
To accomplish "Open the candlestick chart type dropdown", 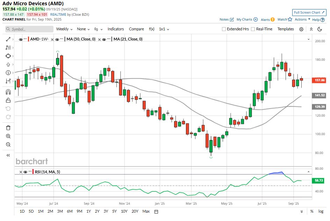I will (98, 29).
